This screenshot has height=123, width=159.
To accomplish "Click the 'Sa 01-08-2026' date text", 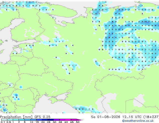I will 106,117.
